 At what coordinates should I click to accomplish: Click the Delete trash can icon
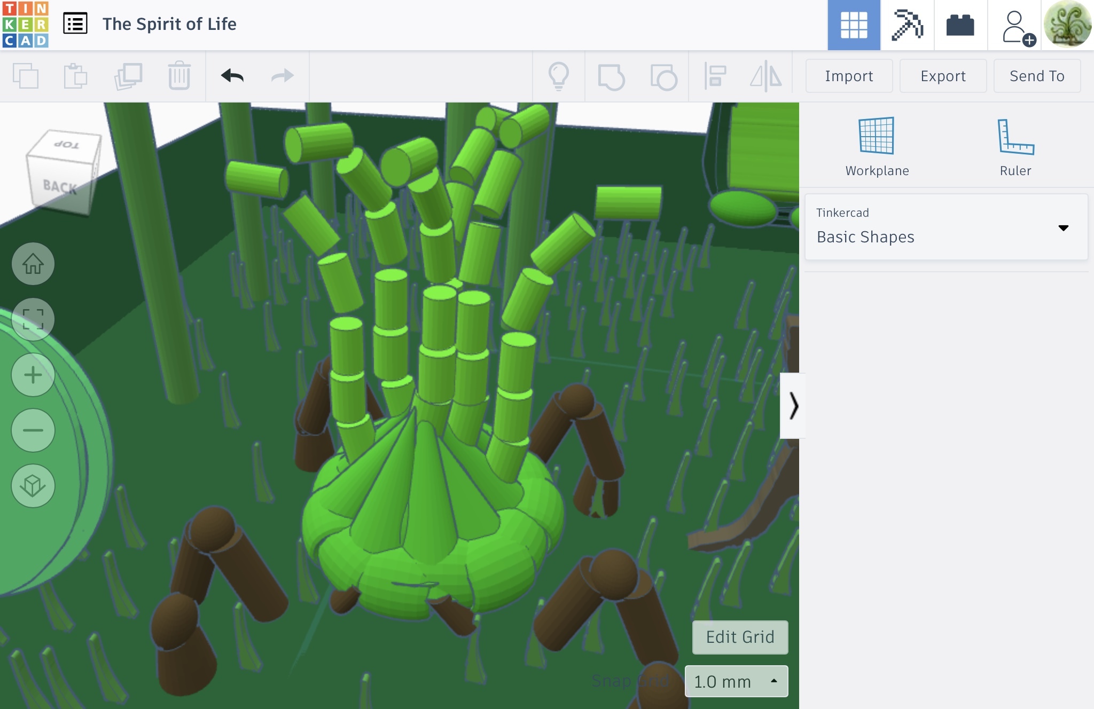(x=179, y=76)
